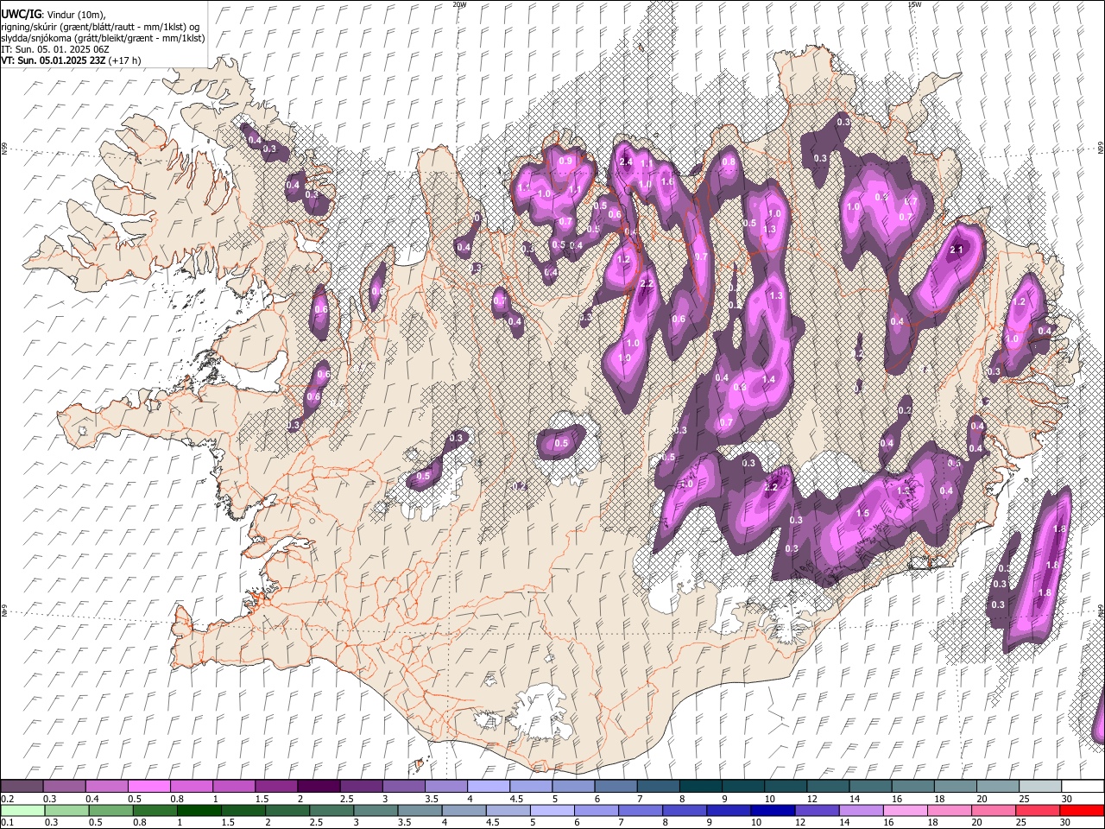Select the '2.4' snowfall value on the map
The width and height of the screenshot is (1105, 829).
pos(627,161)
